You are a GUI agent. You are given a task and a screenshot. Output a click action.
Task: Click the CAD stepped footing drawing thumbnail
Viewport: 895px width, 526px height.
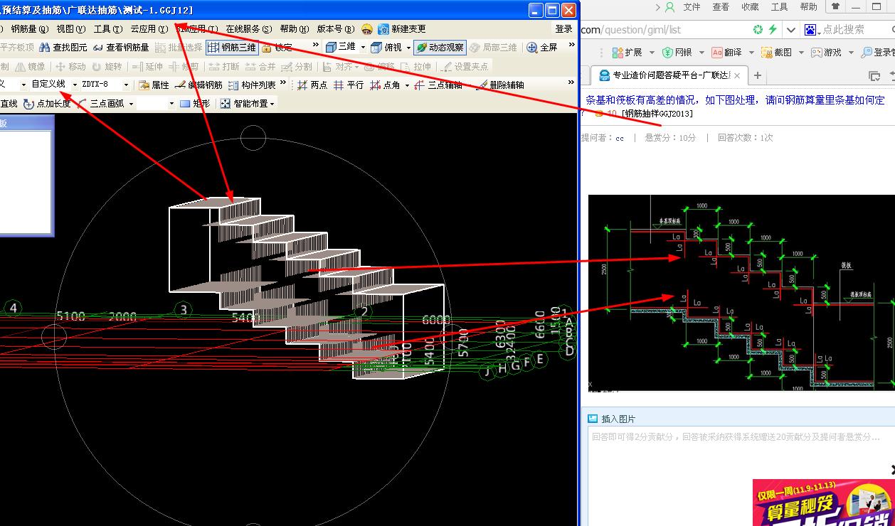tap(741, 292)
